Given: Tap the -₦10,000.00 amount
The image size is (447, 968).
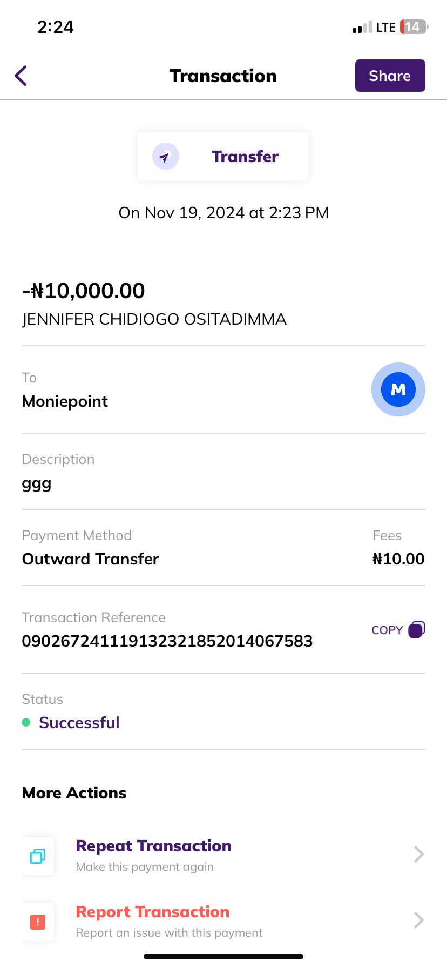Looking at the screenshot, I should (84, 291).
